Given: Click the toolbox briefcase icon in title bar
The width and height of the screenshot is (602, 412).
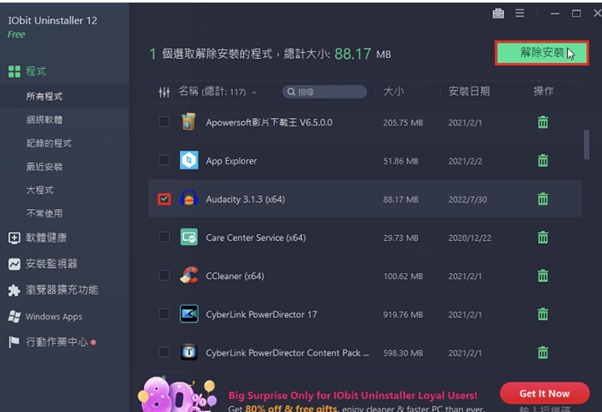Looking at the screenshot, I should (498, 14).
